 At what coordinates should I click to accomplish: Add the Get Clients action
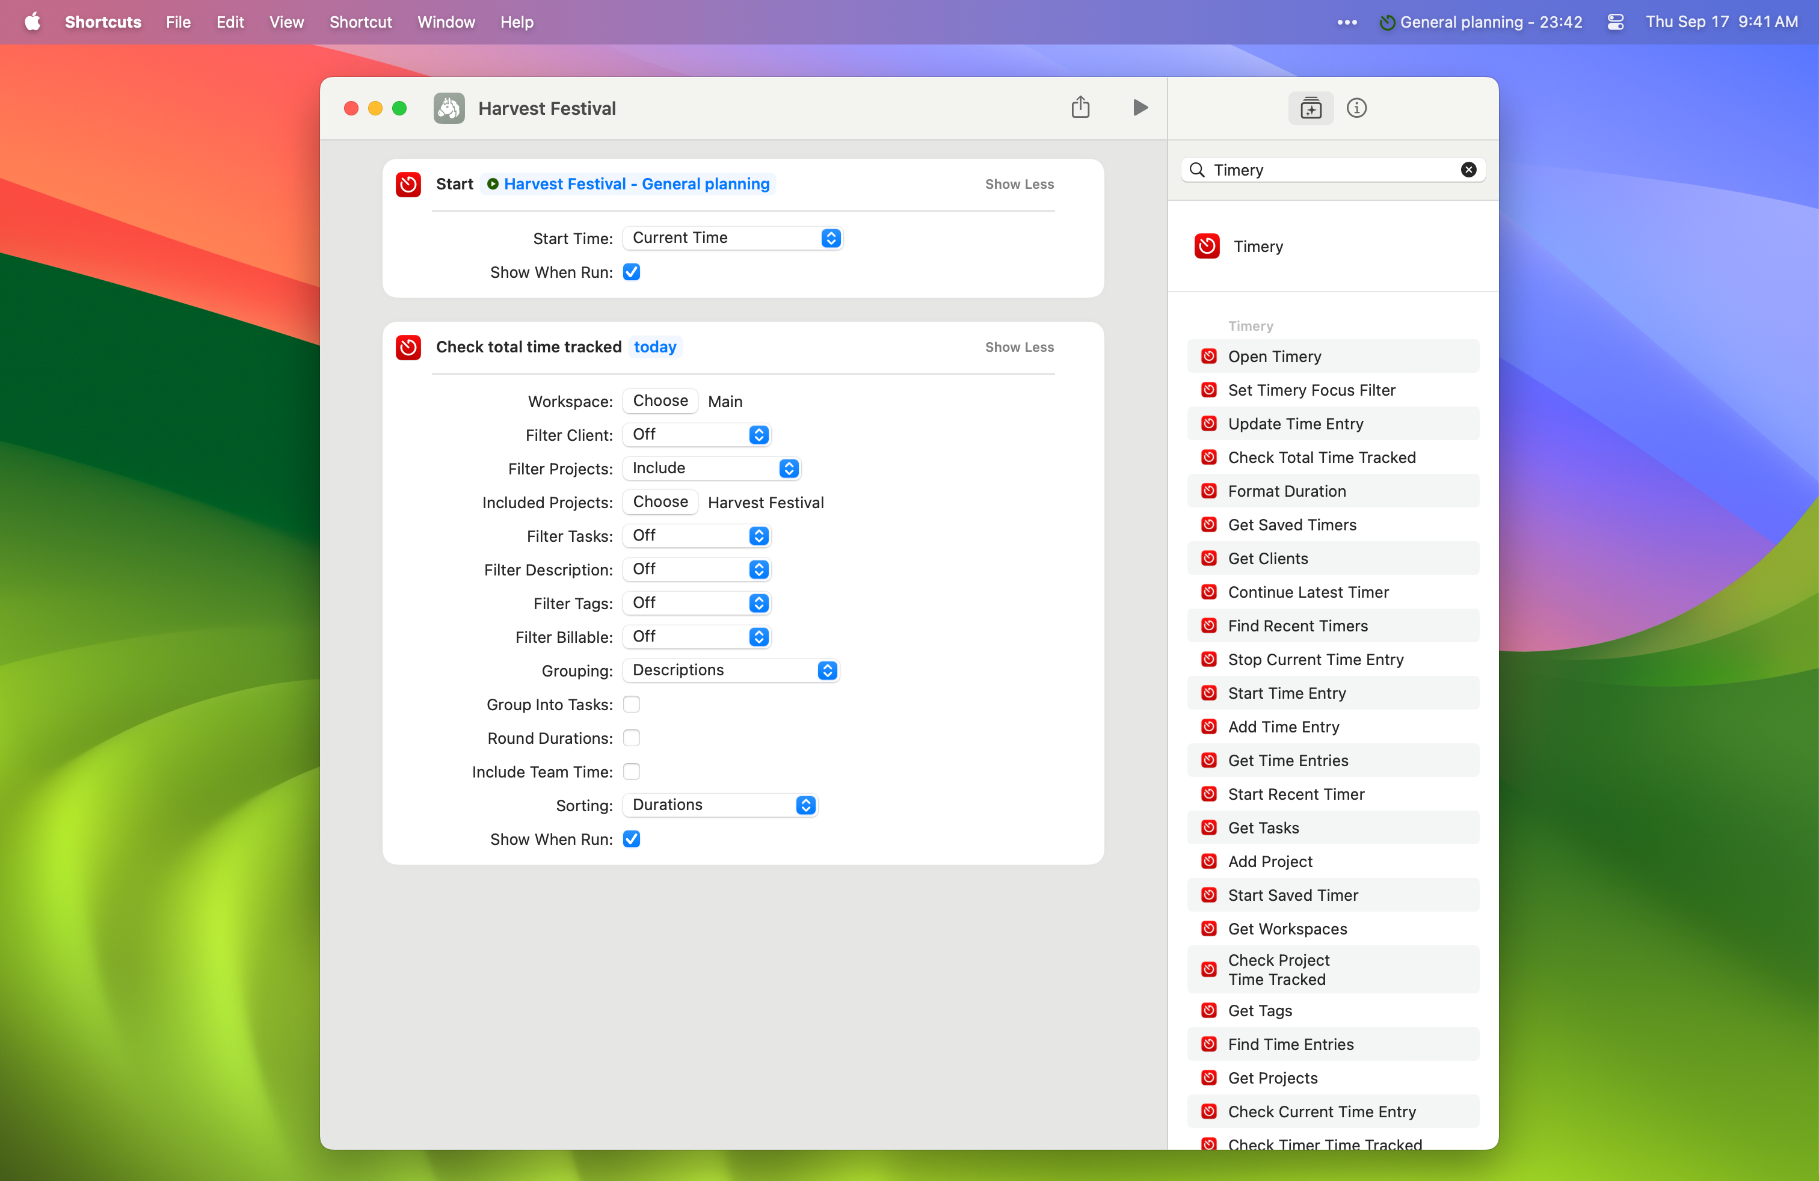tap(1332, 557)
